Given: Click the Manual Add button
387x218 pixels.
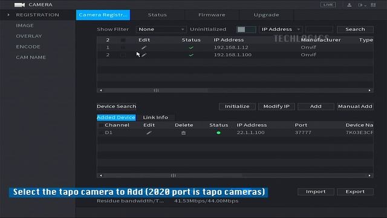Looking at the screenshot, I should 355,107.
